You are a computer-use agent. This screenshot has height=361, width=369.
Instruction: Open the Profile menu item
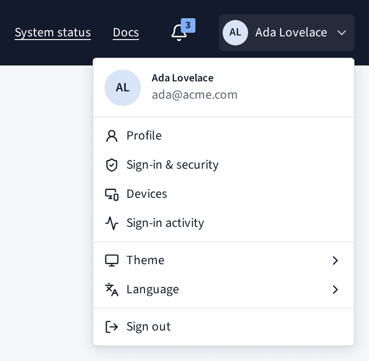click(224, 136)
